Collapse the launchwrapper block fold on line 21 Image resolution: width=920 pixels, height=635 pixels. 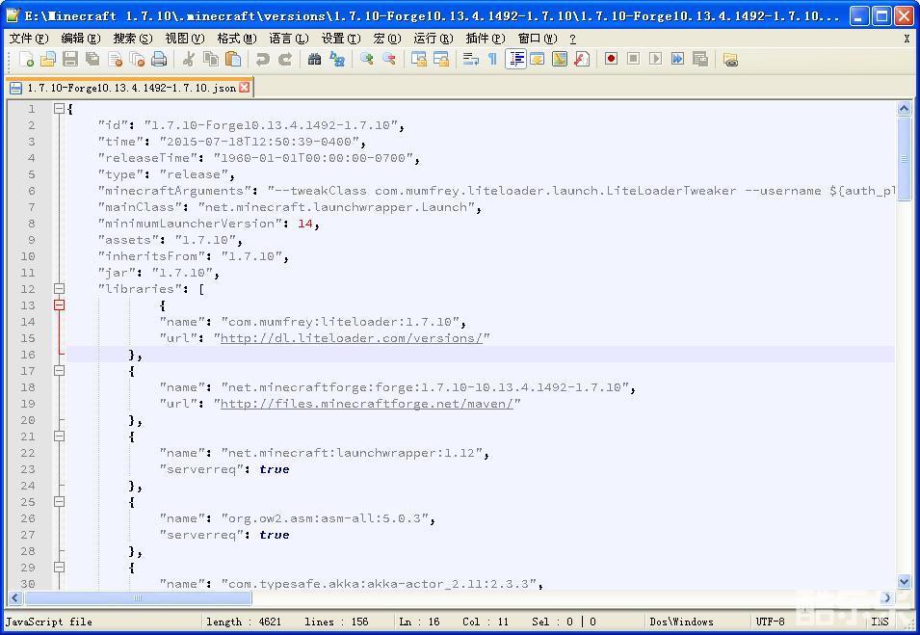(59, 437)
